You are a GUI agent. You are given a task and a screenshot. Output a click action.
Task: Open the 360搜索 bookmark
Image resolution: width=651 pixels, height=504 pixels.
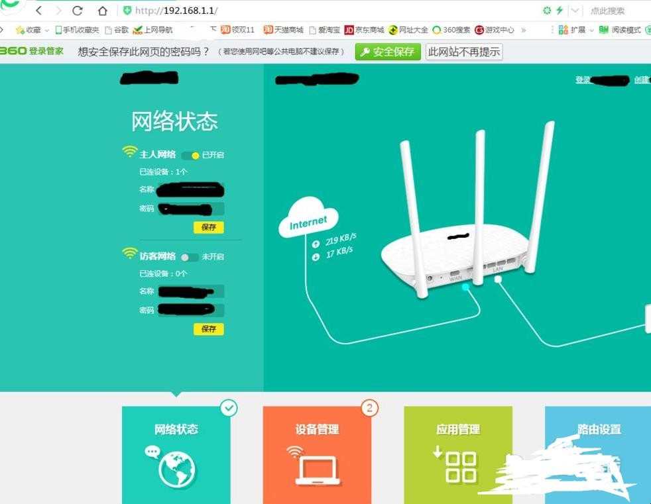[451, 30]
